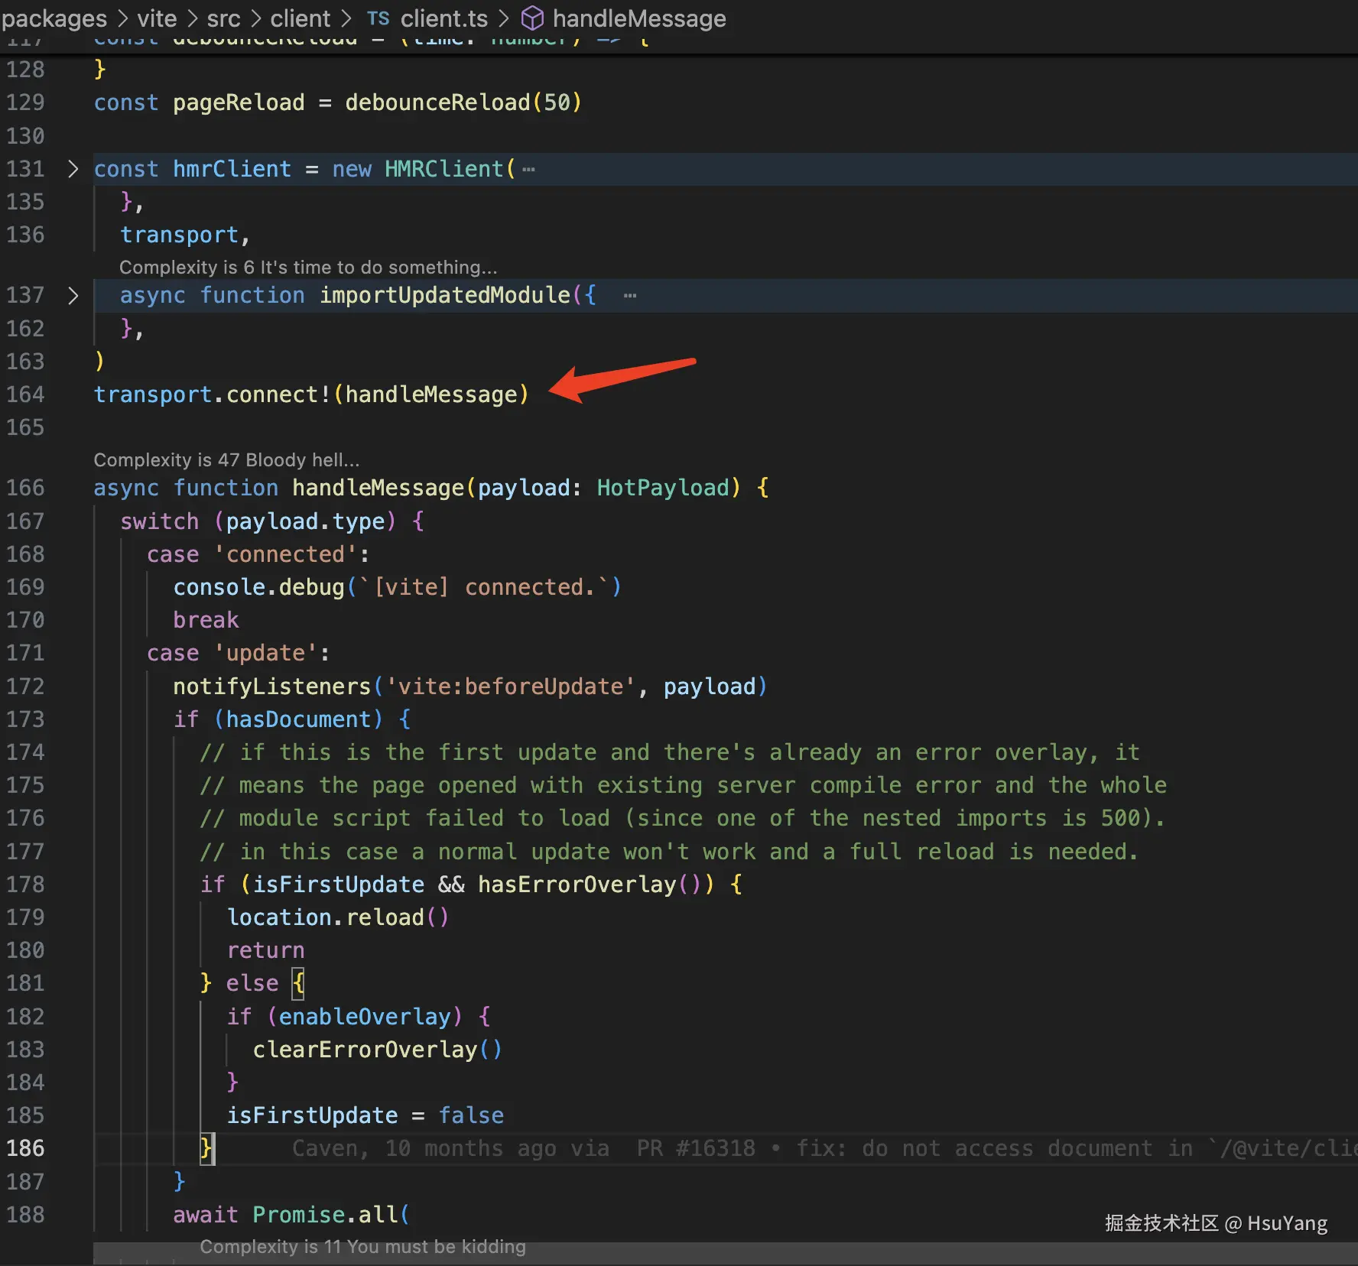This screenshot has width=1358, height=1266.
Task: Click hasDocument in the if condition
Action: click(298, 719)
